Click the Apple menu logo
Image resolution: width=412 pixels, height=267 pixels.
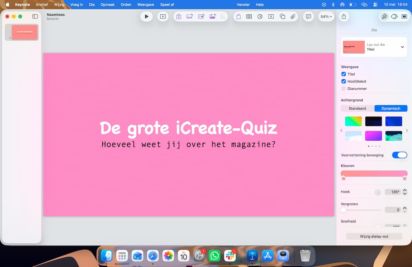click(x=7, y=4)
